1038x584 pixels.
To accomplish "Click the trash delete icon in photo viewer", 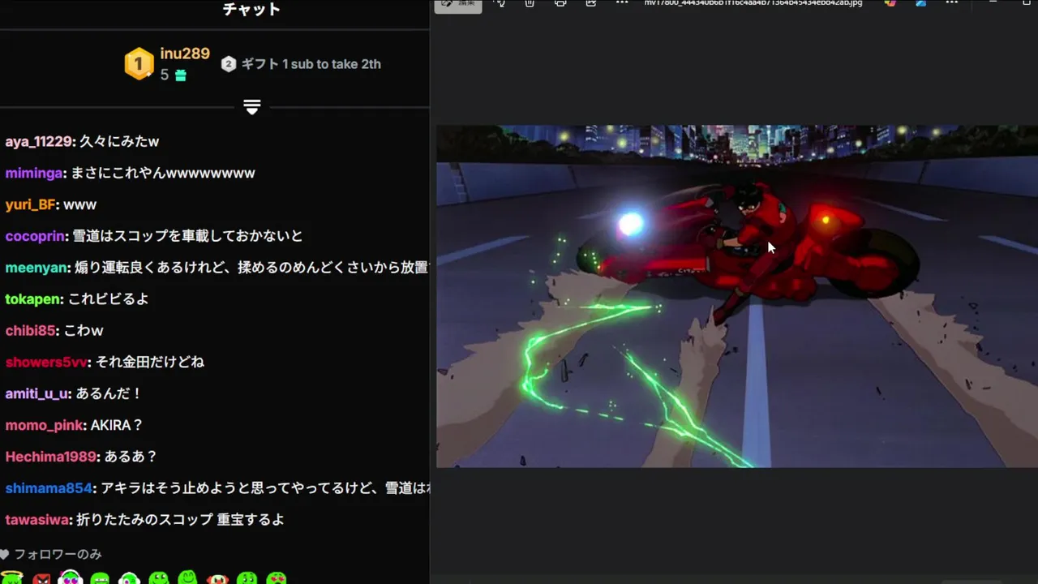I will point(530,3).
